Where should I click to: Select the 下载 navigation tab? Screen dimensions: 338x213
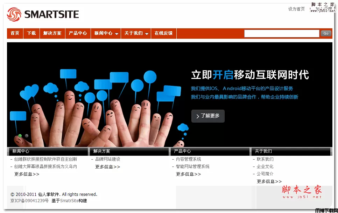coord(31,33)
